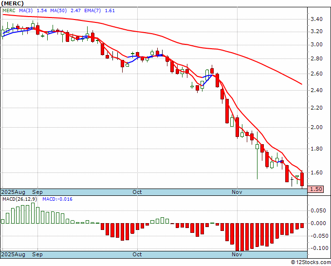Click the MA(50) value 2.47
The image size is (331, 266).
pos(75,11)
